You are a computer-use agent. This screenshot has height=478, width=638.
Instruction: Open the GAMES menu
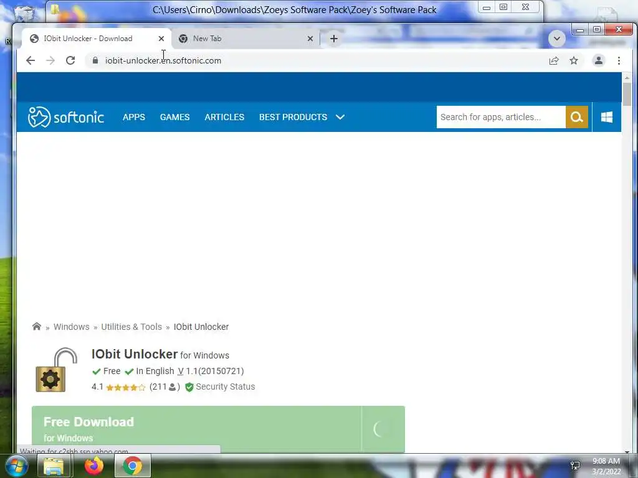(x=174, y=117)
